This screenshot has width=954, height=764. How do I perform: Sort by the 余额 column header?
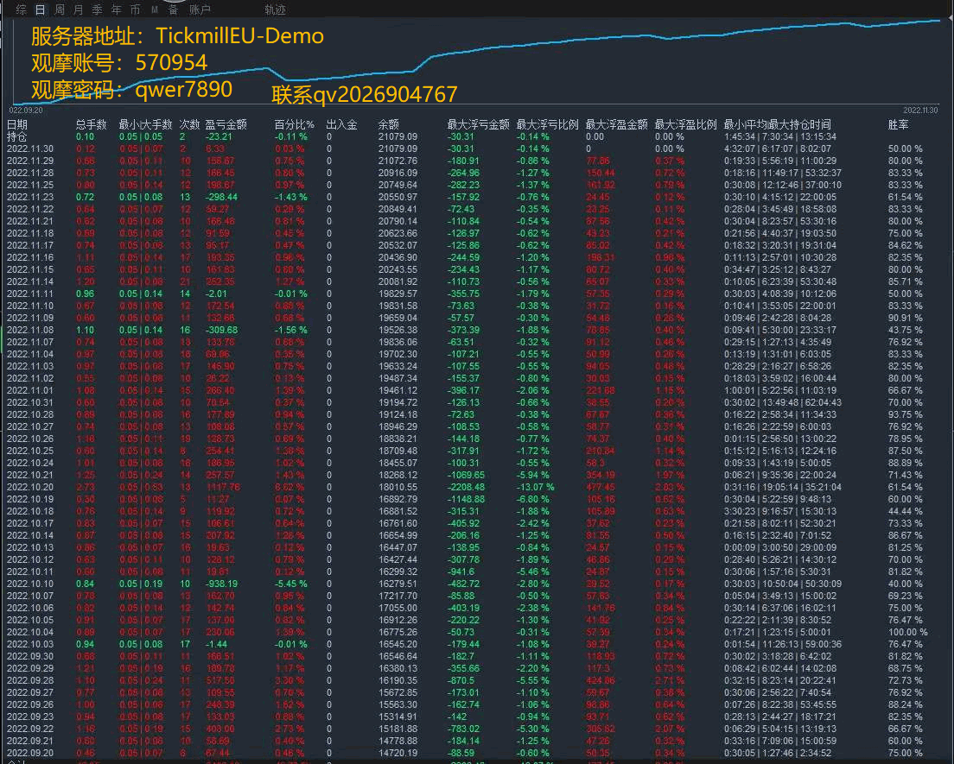(391, 124)
